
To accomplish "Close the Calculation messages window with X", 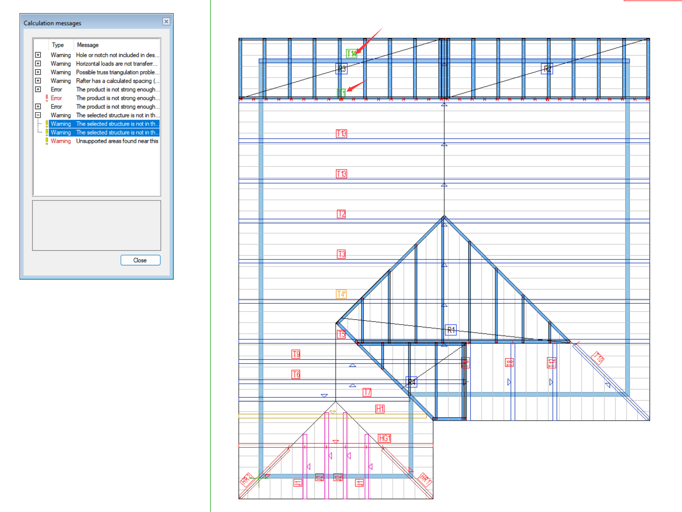I will (x=166, y=22).
